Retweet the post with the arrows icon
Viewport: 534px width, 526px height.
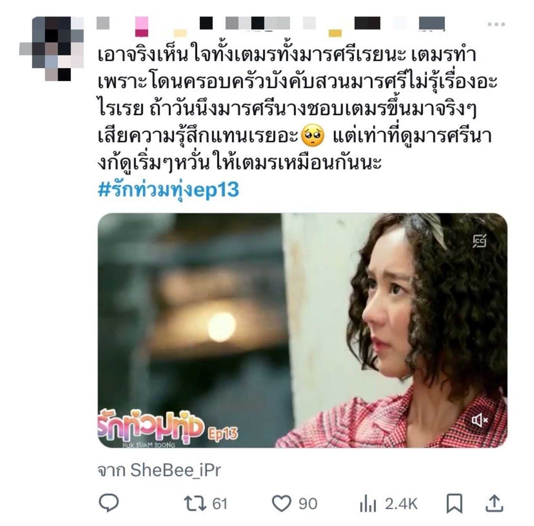point(195,504)
